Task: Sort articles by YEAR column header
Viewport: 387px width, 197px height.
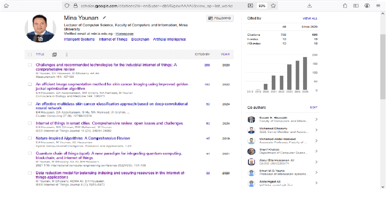Action: 225,54
